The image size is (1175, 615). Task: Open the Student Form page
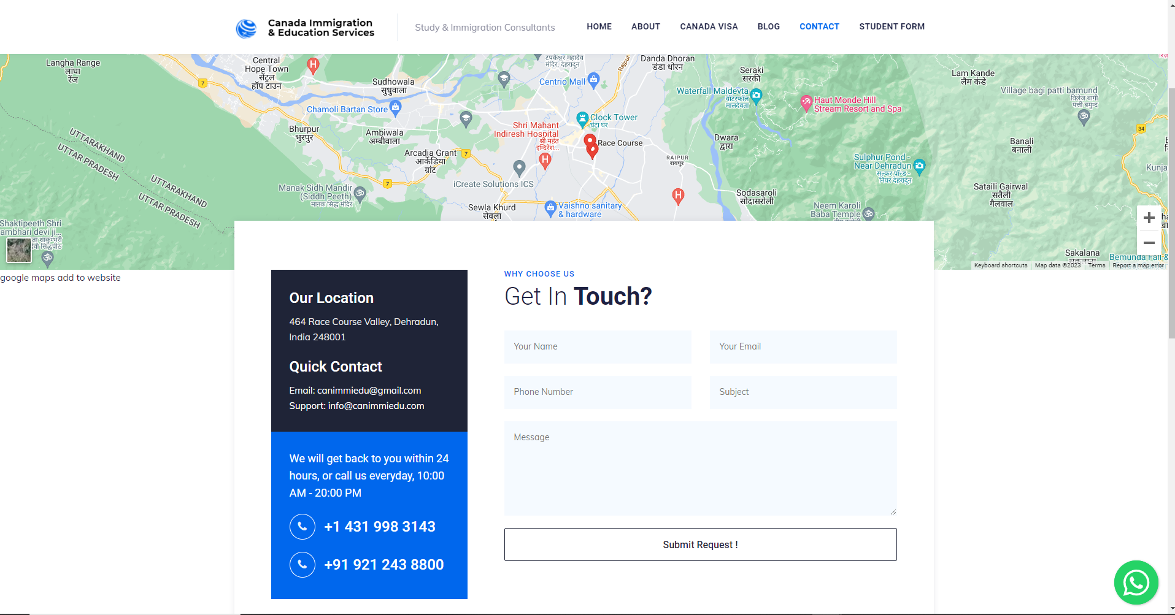(892, 26)
